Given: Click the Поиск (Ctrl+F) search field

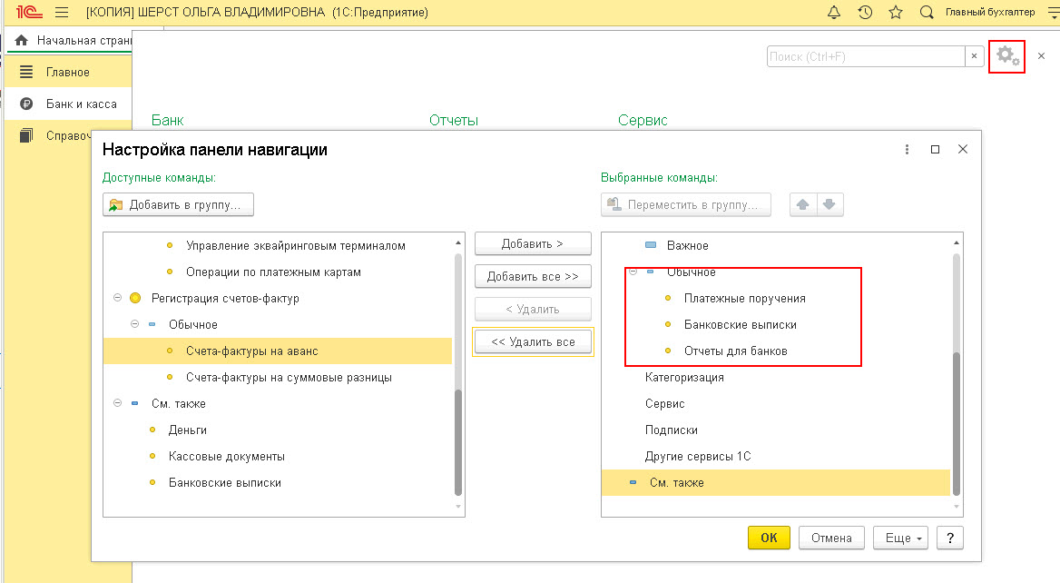Looking at the screenshot, I should click(865, 56).
